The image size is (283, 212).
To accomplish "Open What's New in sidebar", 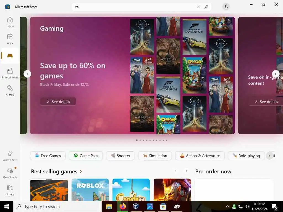I will click(x=10, y=156).
